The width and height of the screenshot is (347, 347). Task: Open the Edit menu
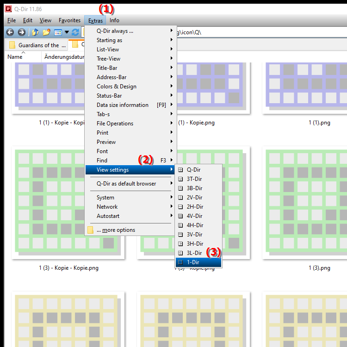click(28, 20)
